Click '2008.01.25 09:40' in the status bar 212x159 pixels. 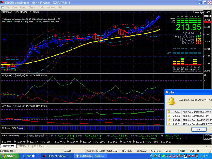click(95, 151)
